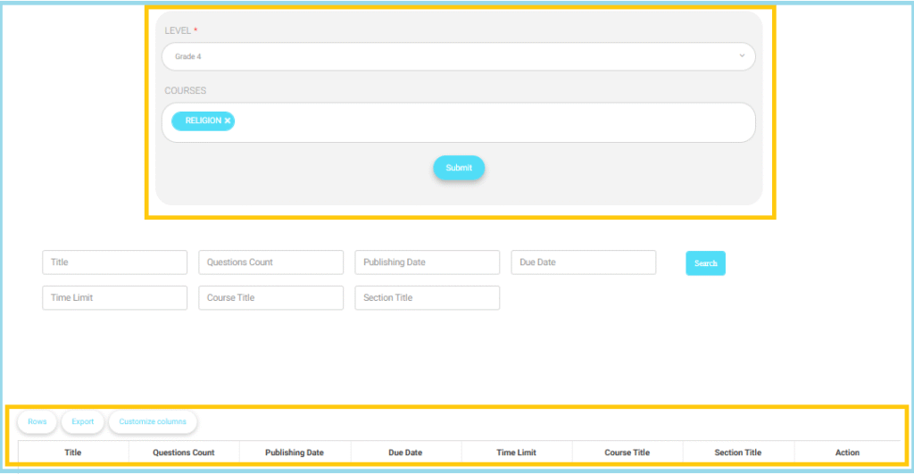Sort by the Title column header
This screenshot has width=914, height=474.
click(x=73, y=453)
